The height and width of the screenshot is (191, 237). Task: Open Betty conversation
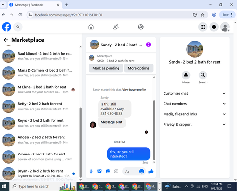click(39, 106)
